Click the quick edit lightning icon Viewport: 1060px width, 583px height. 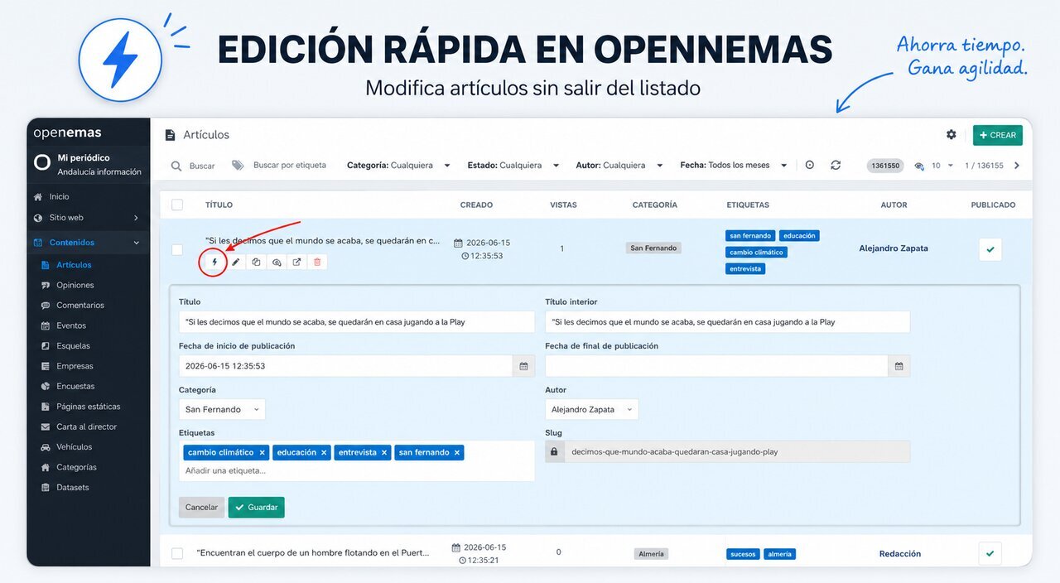click(214, 262)
